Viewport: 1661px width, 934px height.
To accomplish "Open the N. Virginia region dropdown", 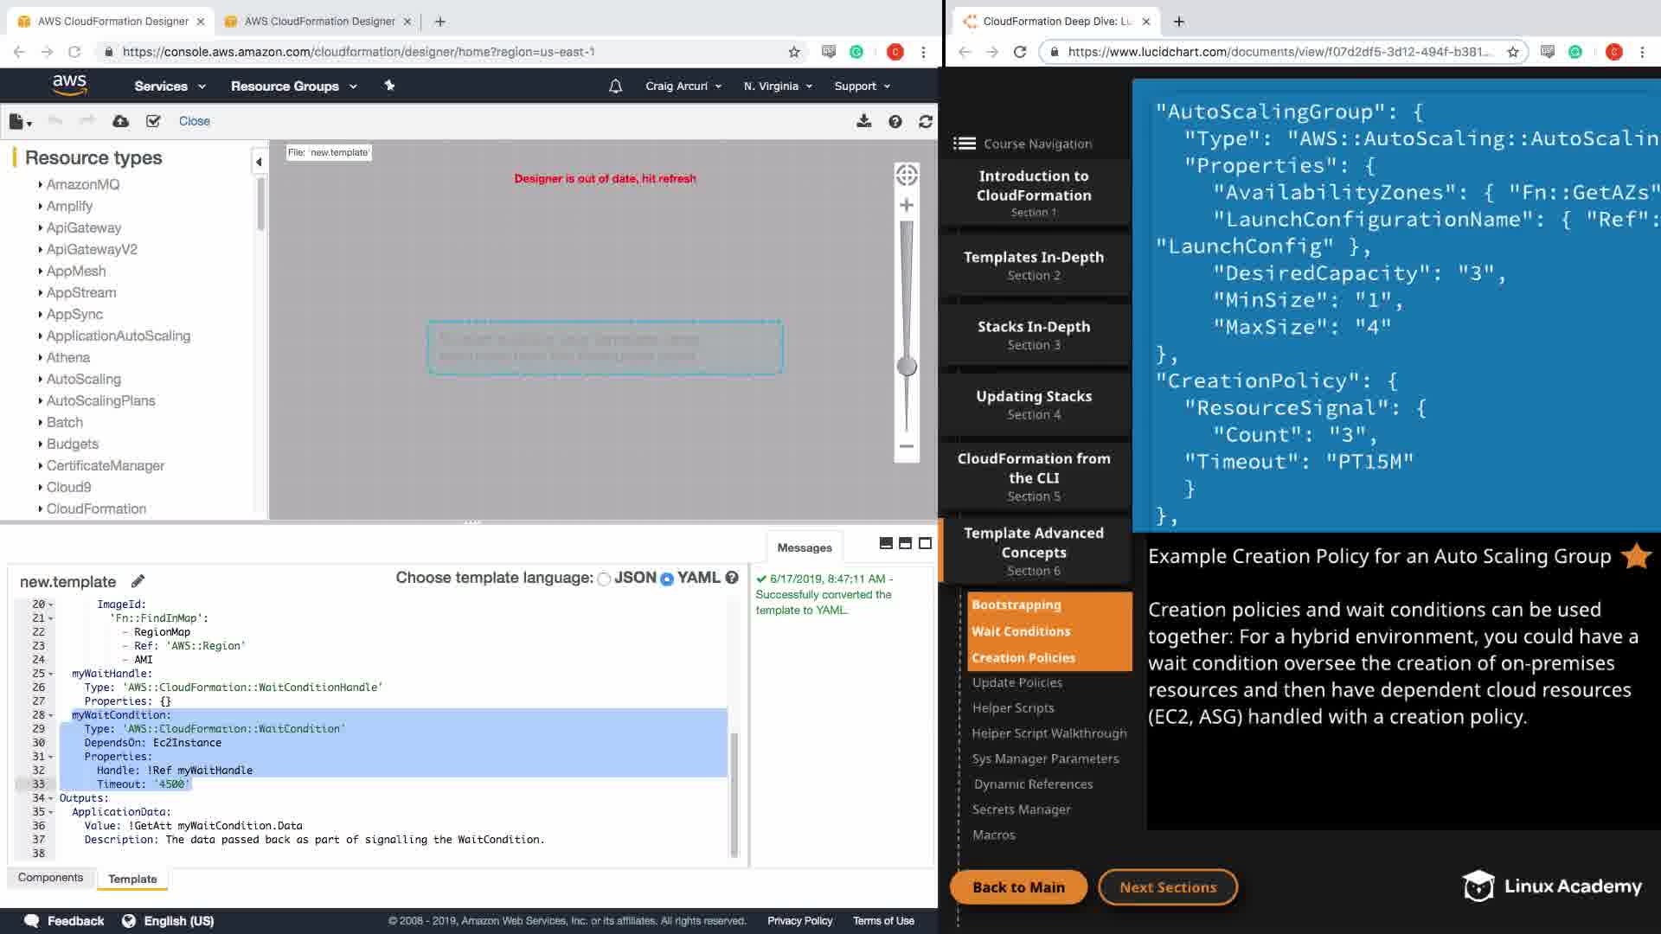I will pyautogui.click(x=778, y=86).
